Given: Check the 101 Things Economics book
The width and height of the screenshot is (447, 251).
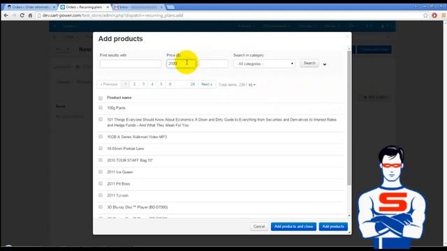Looking at the screenshot, I should [x=101, y=119].
